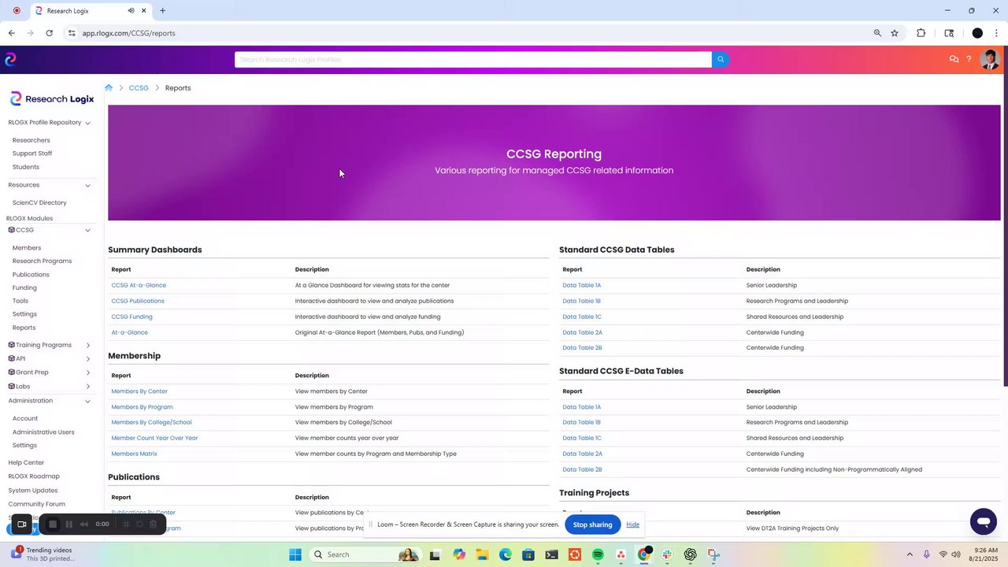The image size is (1008, 567).
Task: Expand the Training Programs module
Action: coord(87,345)
